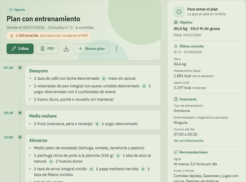Screen dimensions: 246x182
Task: Select the 07:30 timeline marker
Action: [20, 68]
